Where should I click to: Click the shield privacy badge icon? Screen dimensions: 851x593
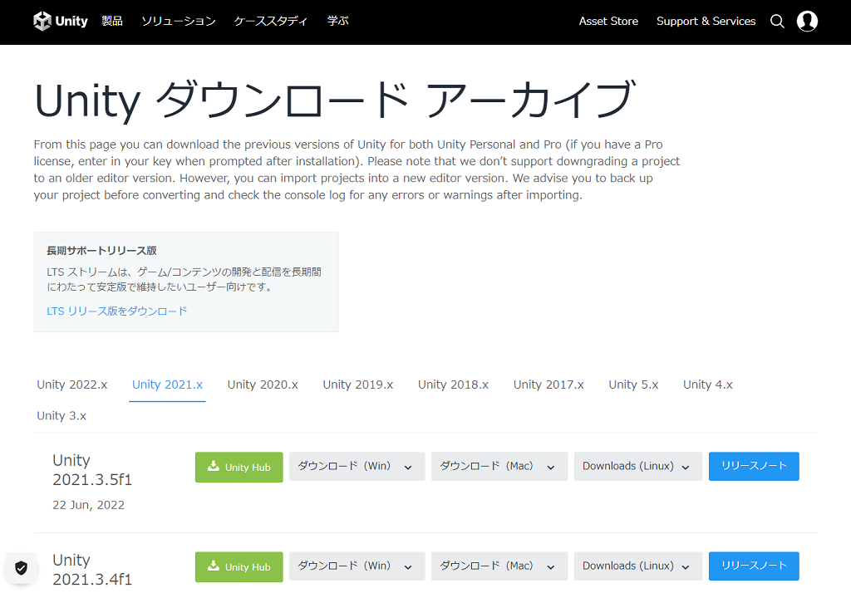22,568
